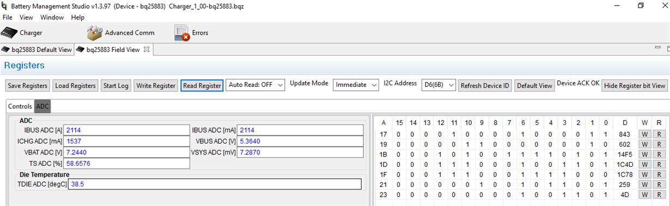
Task: Click data value 843 in register table
Action: pos(624,134)
